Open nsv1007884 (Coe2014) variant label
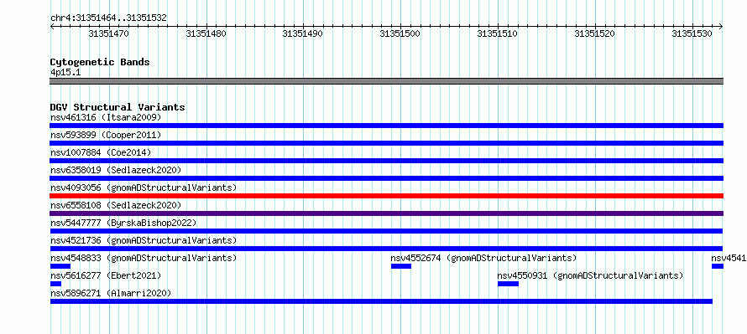 coord(101,152)
